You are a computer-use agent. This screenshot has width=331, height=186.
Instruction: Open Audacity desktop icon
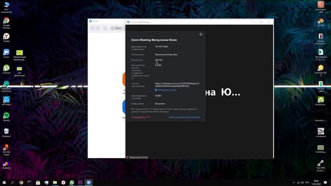(x=6, y=164)
